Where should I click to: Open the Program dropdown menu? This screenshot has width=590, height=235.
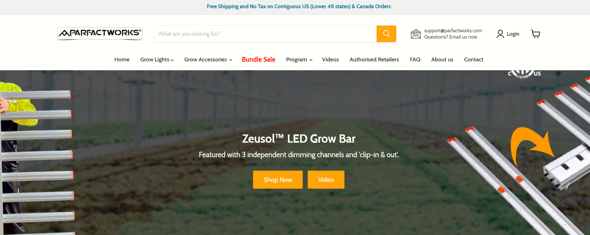(x=299, y=59)
